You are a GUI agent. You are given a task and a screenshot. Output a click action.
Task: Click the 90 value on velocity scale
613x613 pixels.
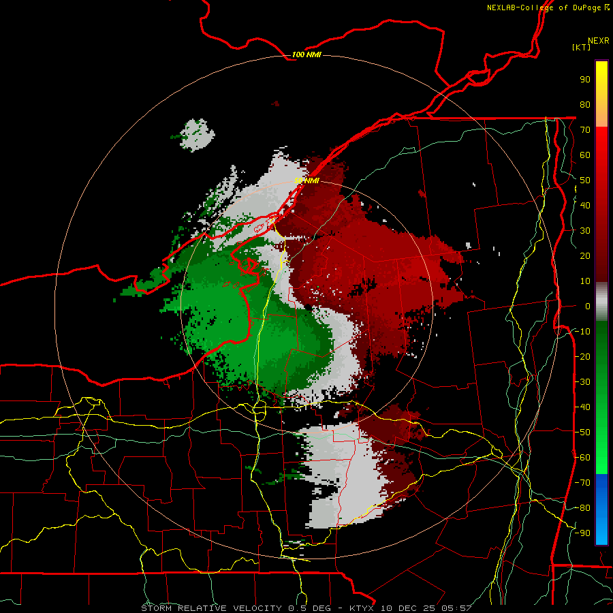[585, 80]
